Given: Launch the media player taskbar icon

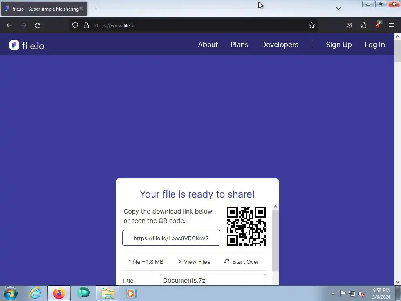Looking at the screenshot, I should 132,293.
